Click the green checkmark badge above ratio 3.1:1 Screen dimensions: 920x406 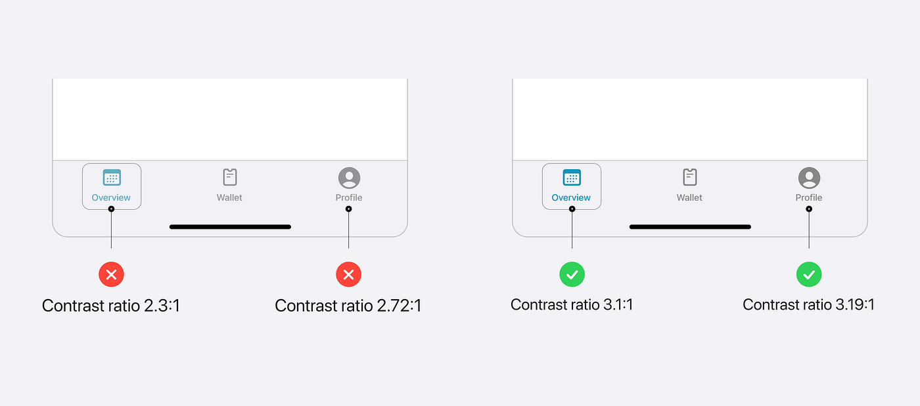coord(572,274)
